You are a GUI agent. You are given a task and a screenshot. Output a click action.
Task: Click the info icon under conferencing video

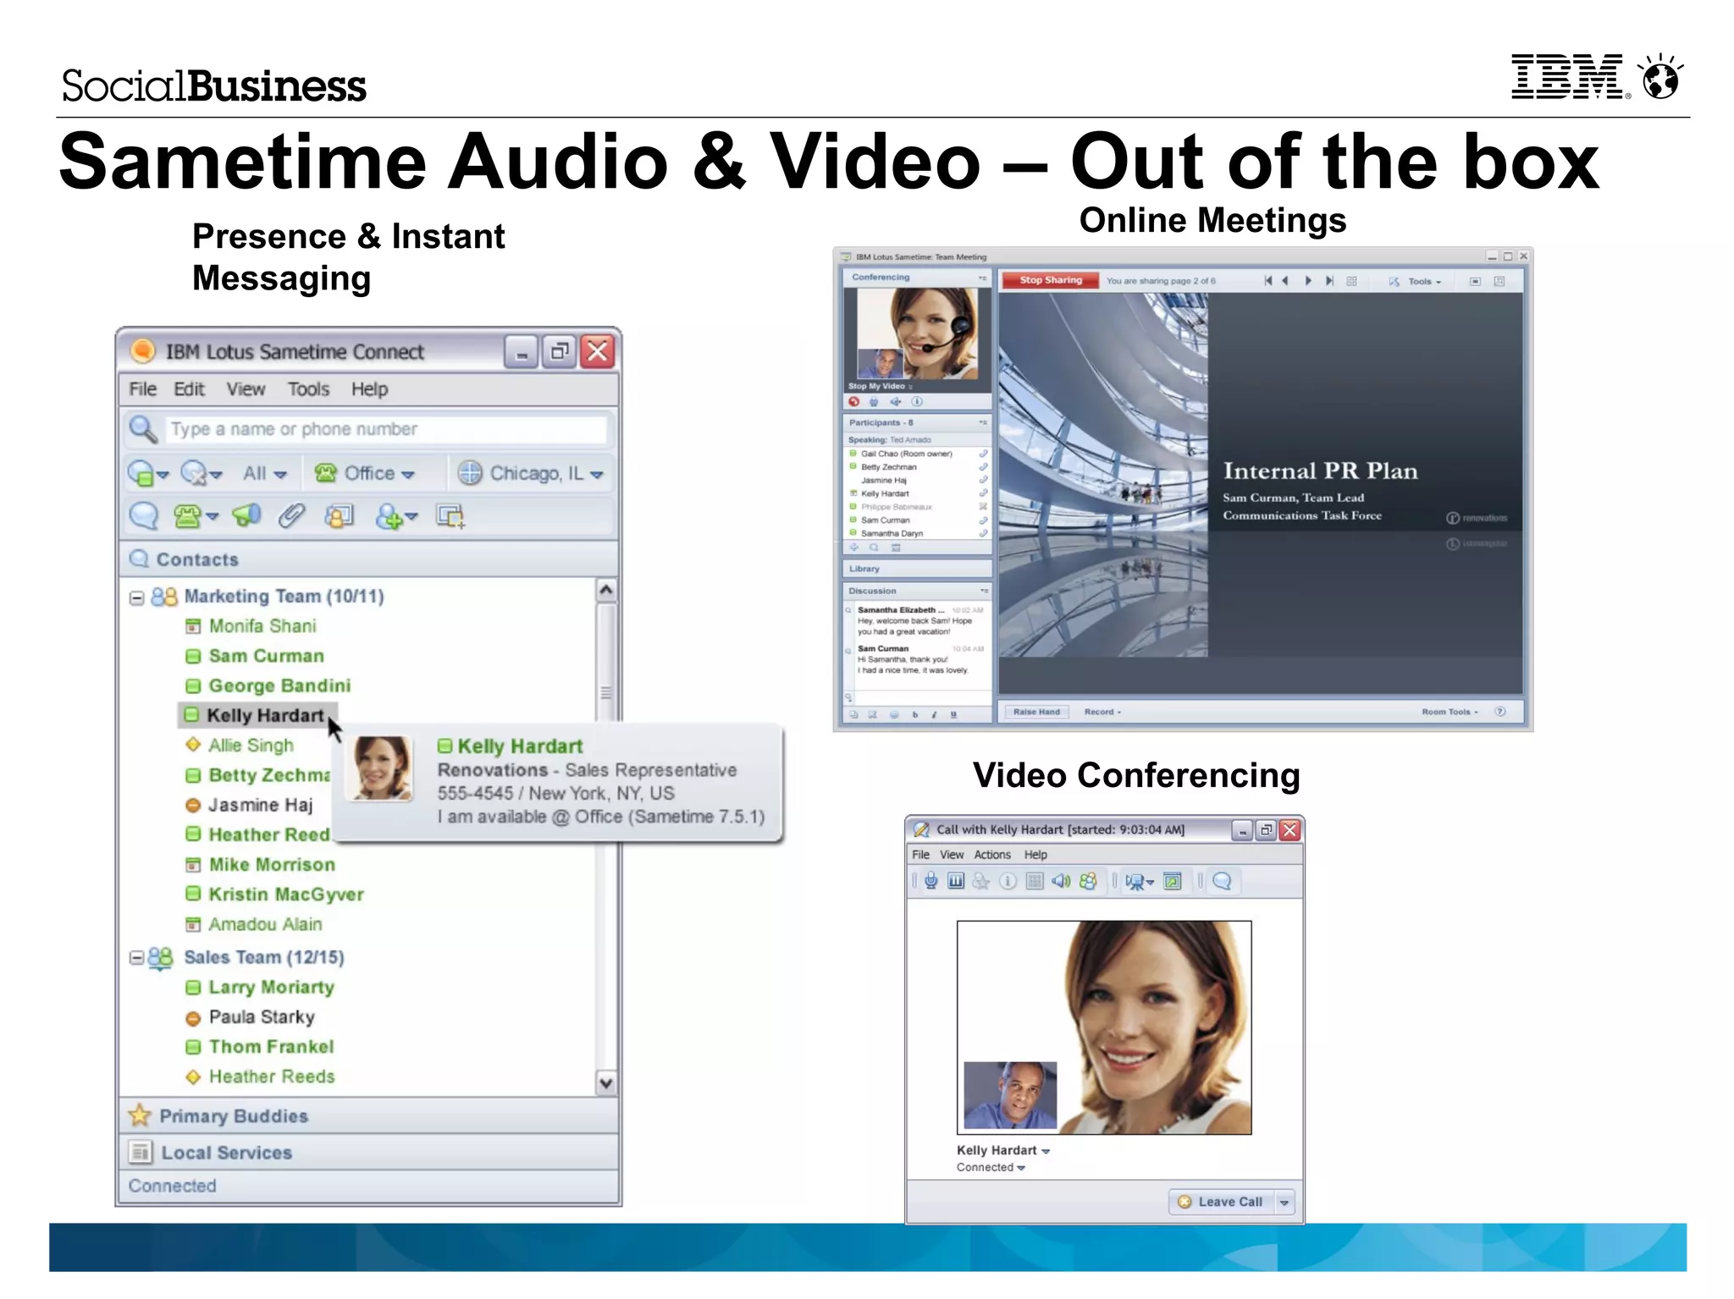[x=916, y=402]
